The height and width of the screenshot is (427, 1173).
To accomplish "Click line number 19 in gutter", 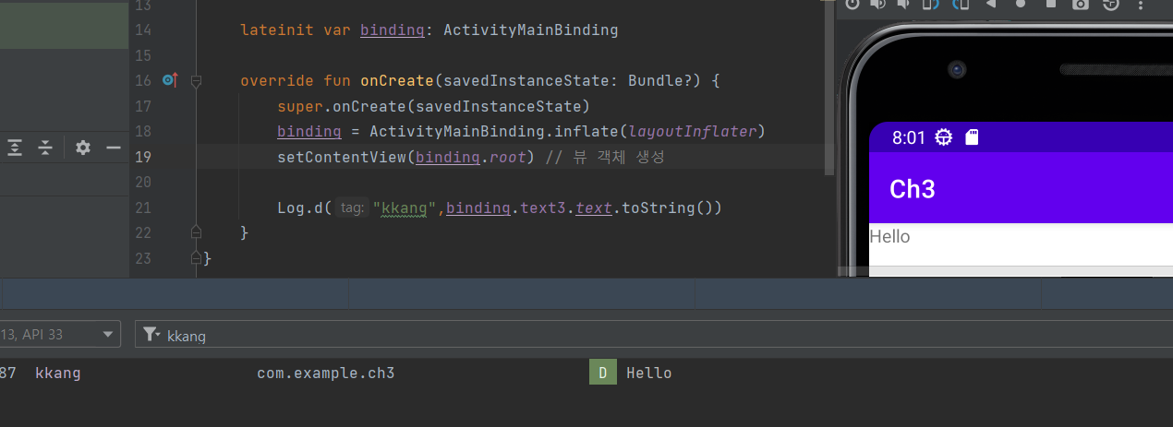I will 142,157.
